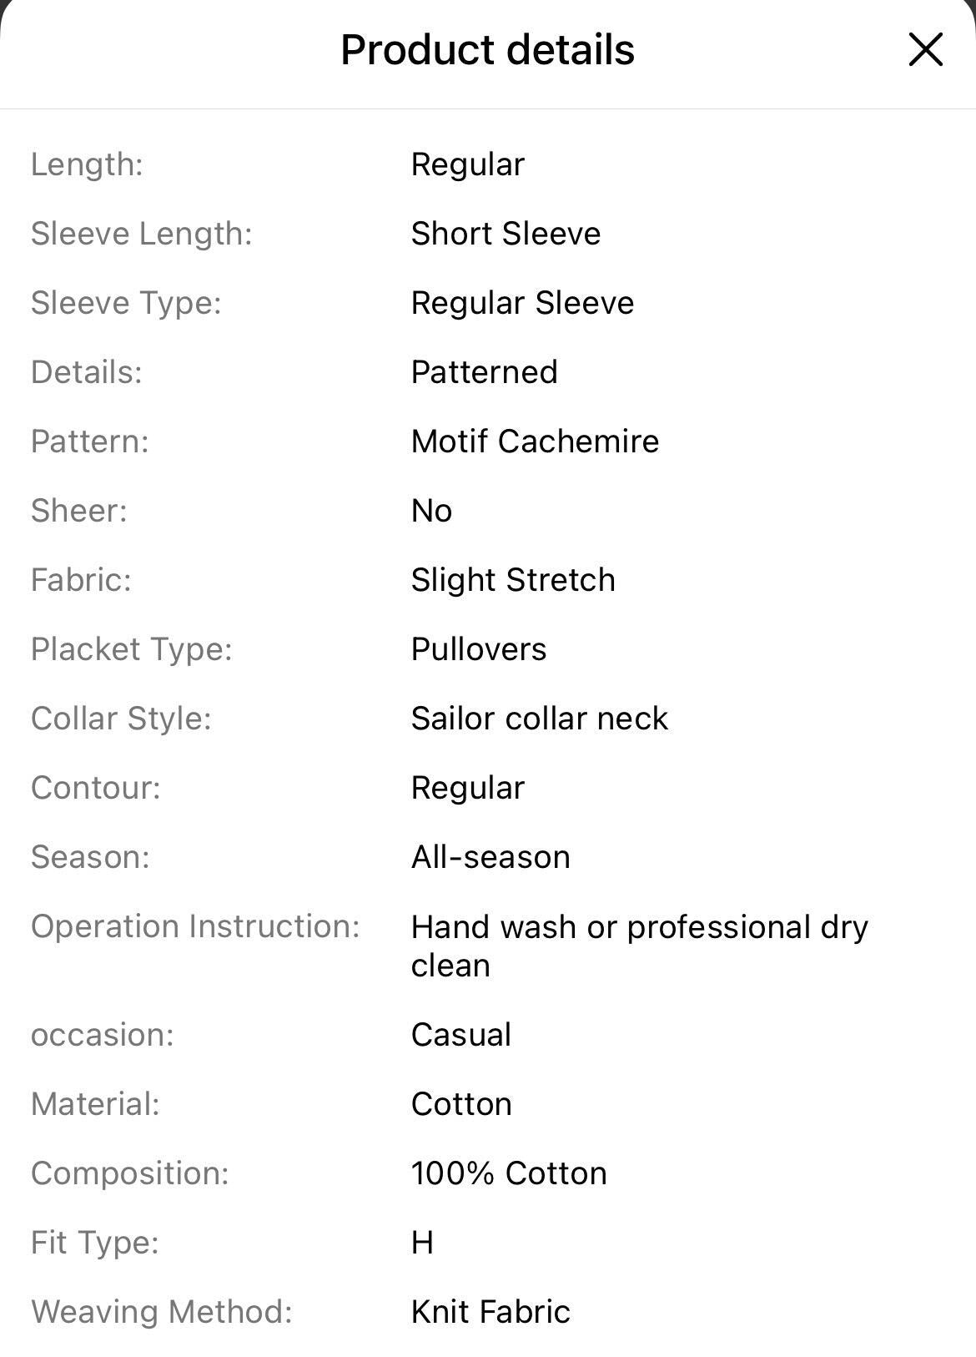976x1357 pixels.
Task: Tap the Material Cotton value
Action: coord(461,1104)
